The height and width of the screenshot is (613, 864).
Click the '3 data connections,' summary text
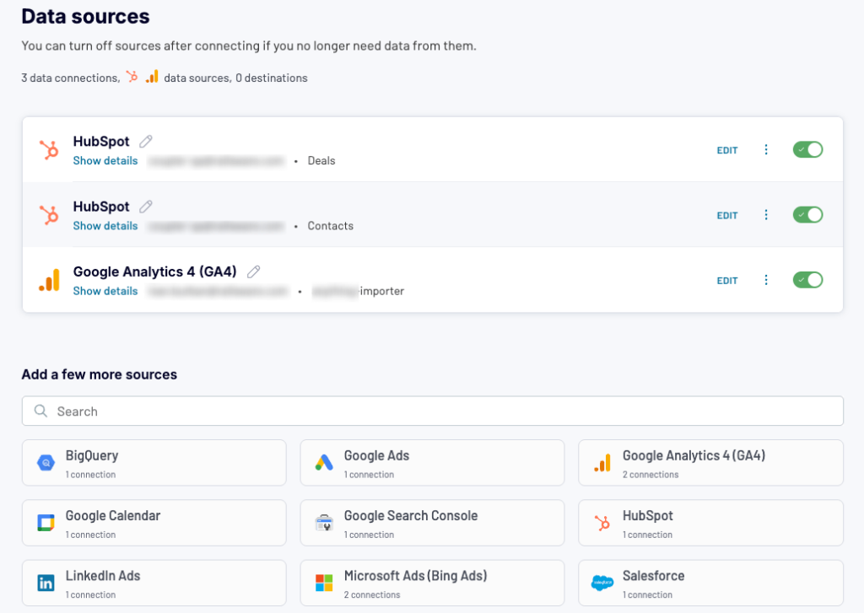point(71,78)
